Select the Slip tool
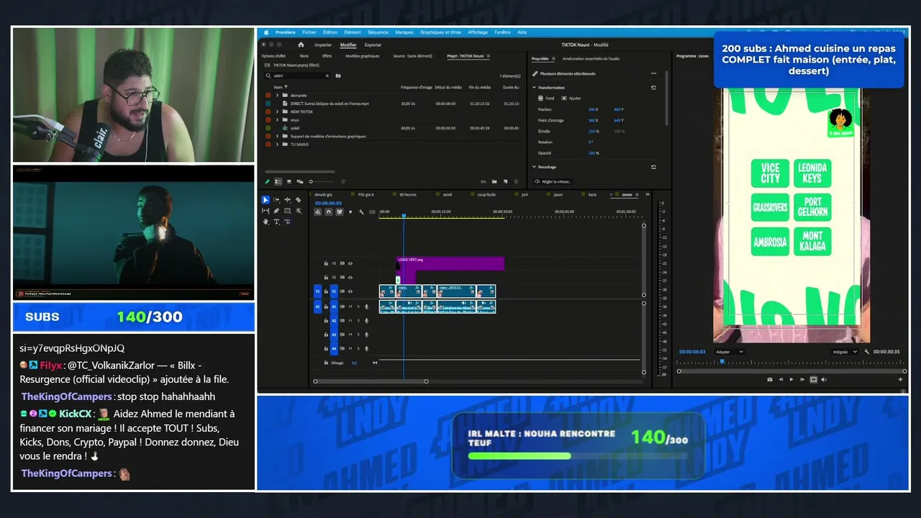921x518 pixels. [x=266, y=211]
